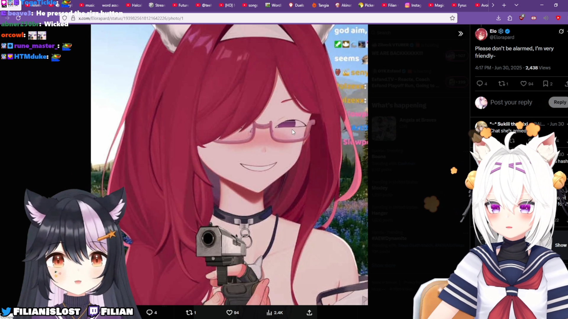Switch to the Duels tab

297,5
